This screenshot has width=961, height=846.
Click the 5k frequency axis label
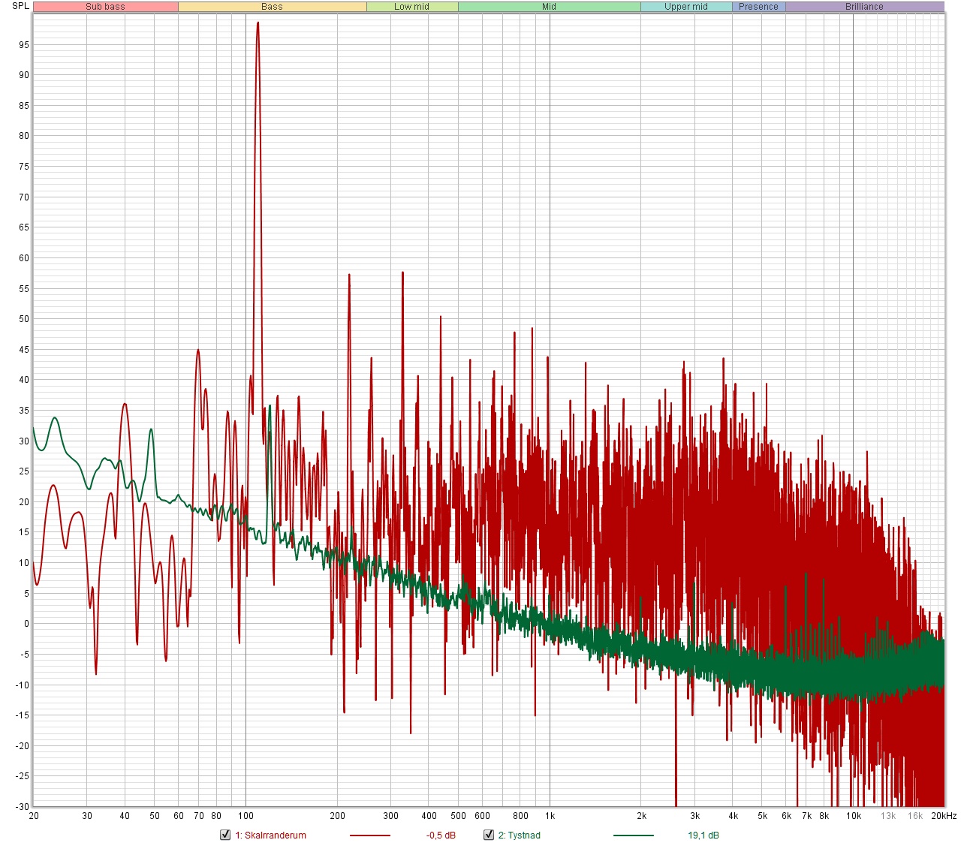[762, 816]
